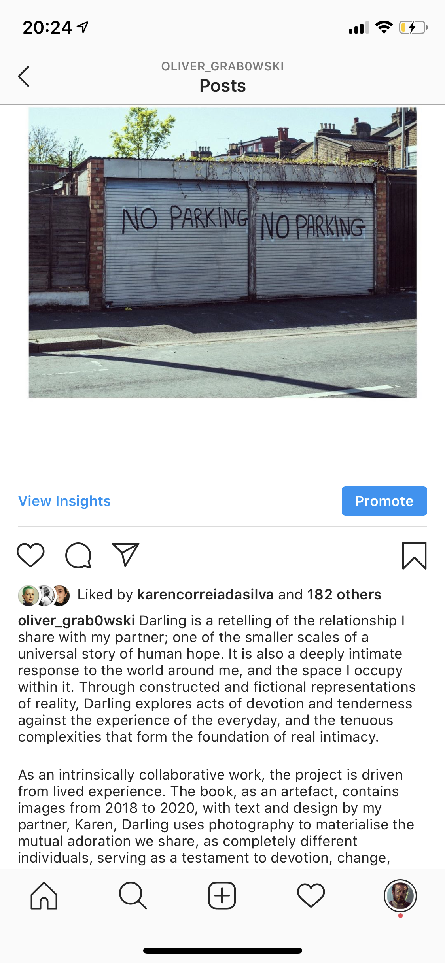
Task: Tap the Posts header title
Action: [222, 86]
